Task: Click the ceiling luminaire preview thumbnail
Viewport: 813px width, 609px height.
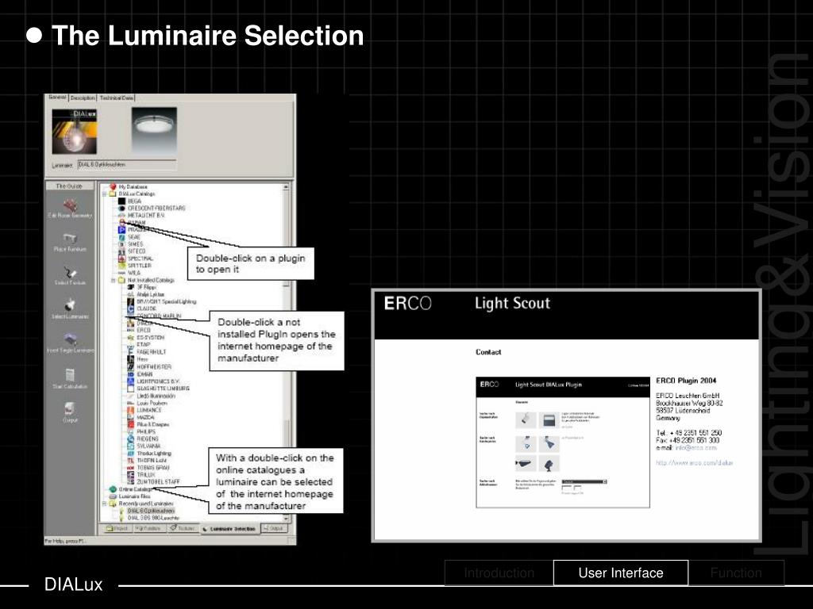Action: coord(154,131)
